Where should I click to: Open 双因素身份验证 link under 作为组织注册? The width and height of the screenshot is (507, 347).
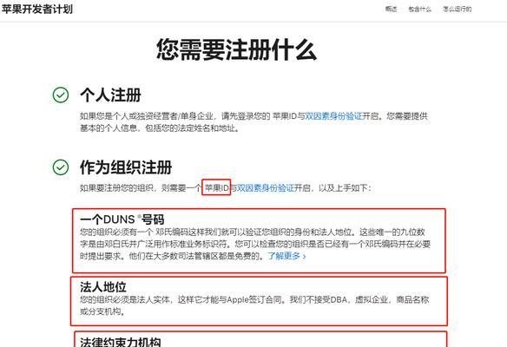coord(266,187)
